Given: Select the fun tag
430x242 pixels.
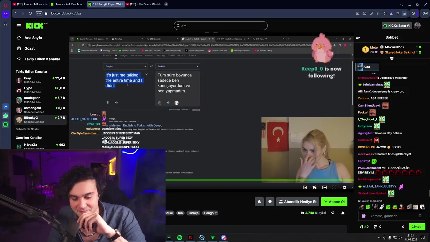Looking at the screenshot, I should tap(180, 213).
